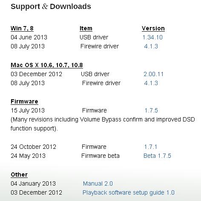Click the firmware 1.7.1 version link
This screenshot has height=201, width=201.
tap(150, 147)
